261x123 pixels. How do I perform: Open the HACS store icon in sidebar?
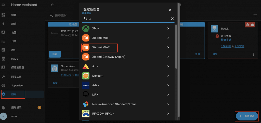(x=3, y=59)
